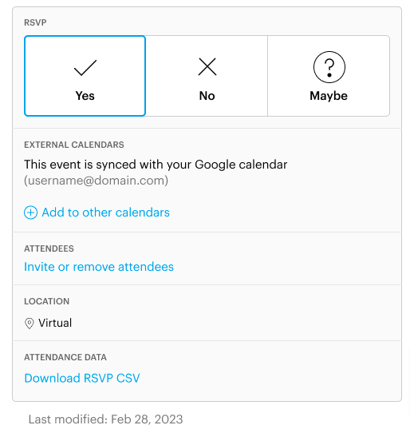
Task: Click the X icon for No
Action: pyautogui.click(x=207, y=66)
